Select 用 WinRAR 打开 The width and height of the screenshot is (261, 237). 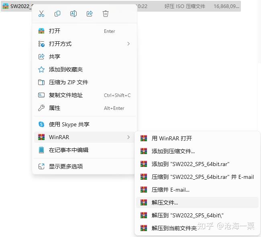[197, 138]
